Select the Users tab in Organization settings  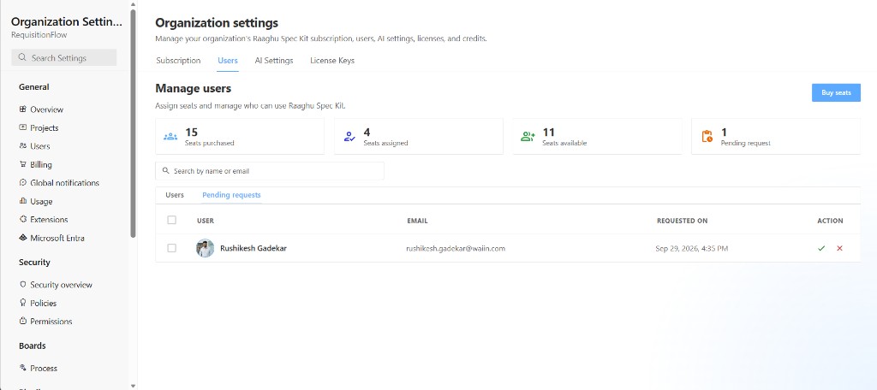coord(228,61)
